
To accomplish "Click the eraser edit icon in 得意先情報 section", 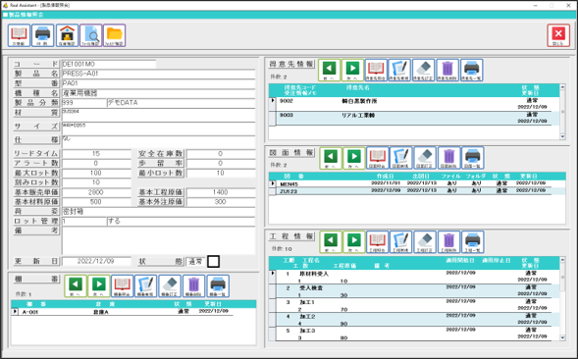I will coord(424,70).
